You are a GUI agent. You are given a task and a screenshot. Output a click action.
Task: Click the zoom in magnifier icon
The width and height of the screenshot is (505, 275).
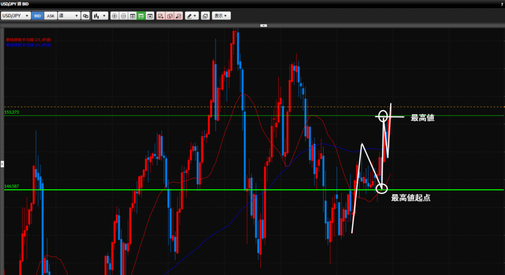point(115,16)
